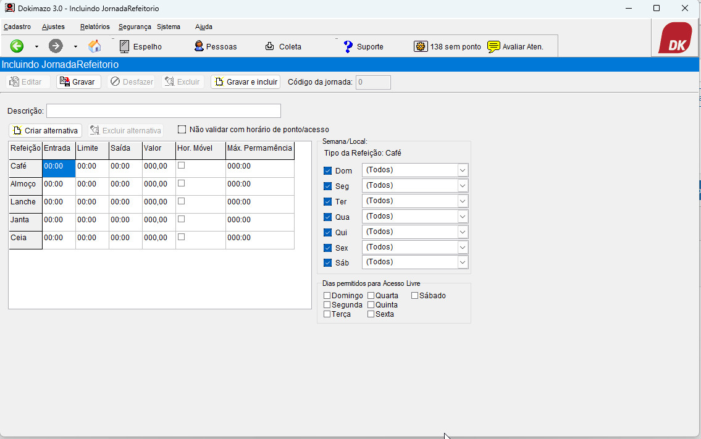The width and height of the screenshot is (701, 439).
Task: Expand the Sáb location dropdown
Action: [462, 262]
